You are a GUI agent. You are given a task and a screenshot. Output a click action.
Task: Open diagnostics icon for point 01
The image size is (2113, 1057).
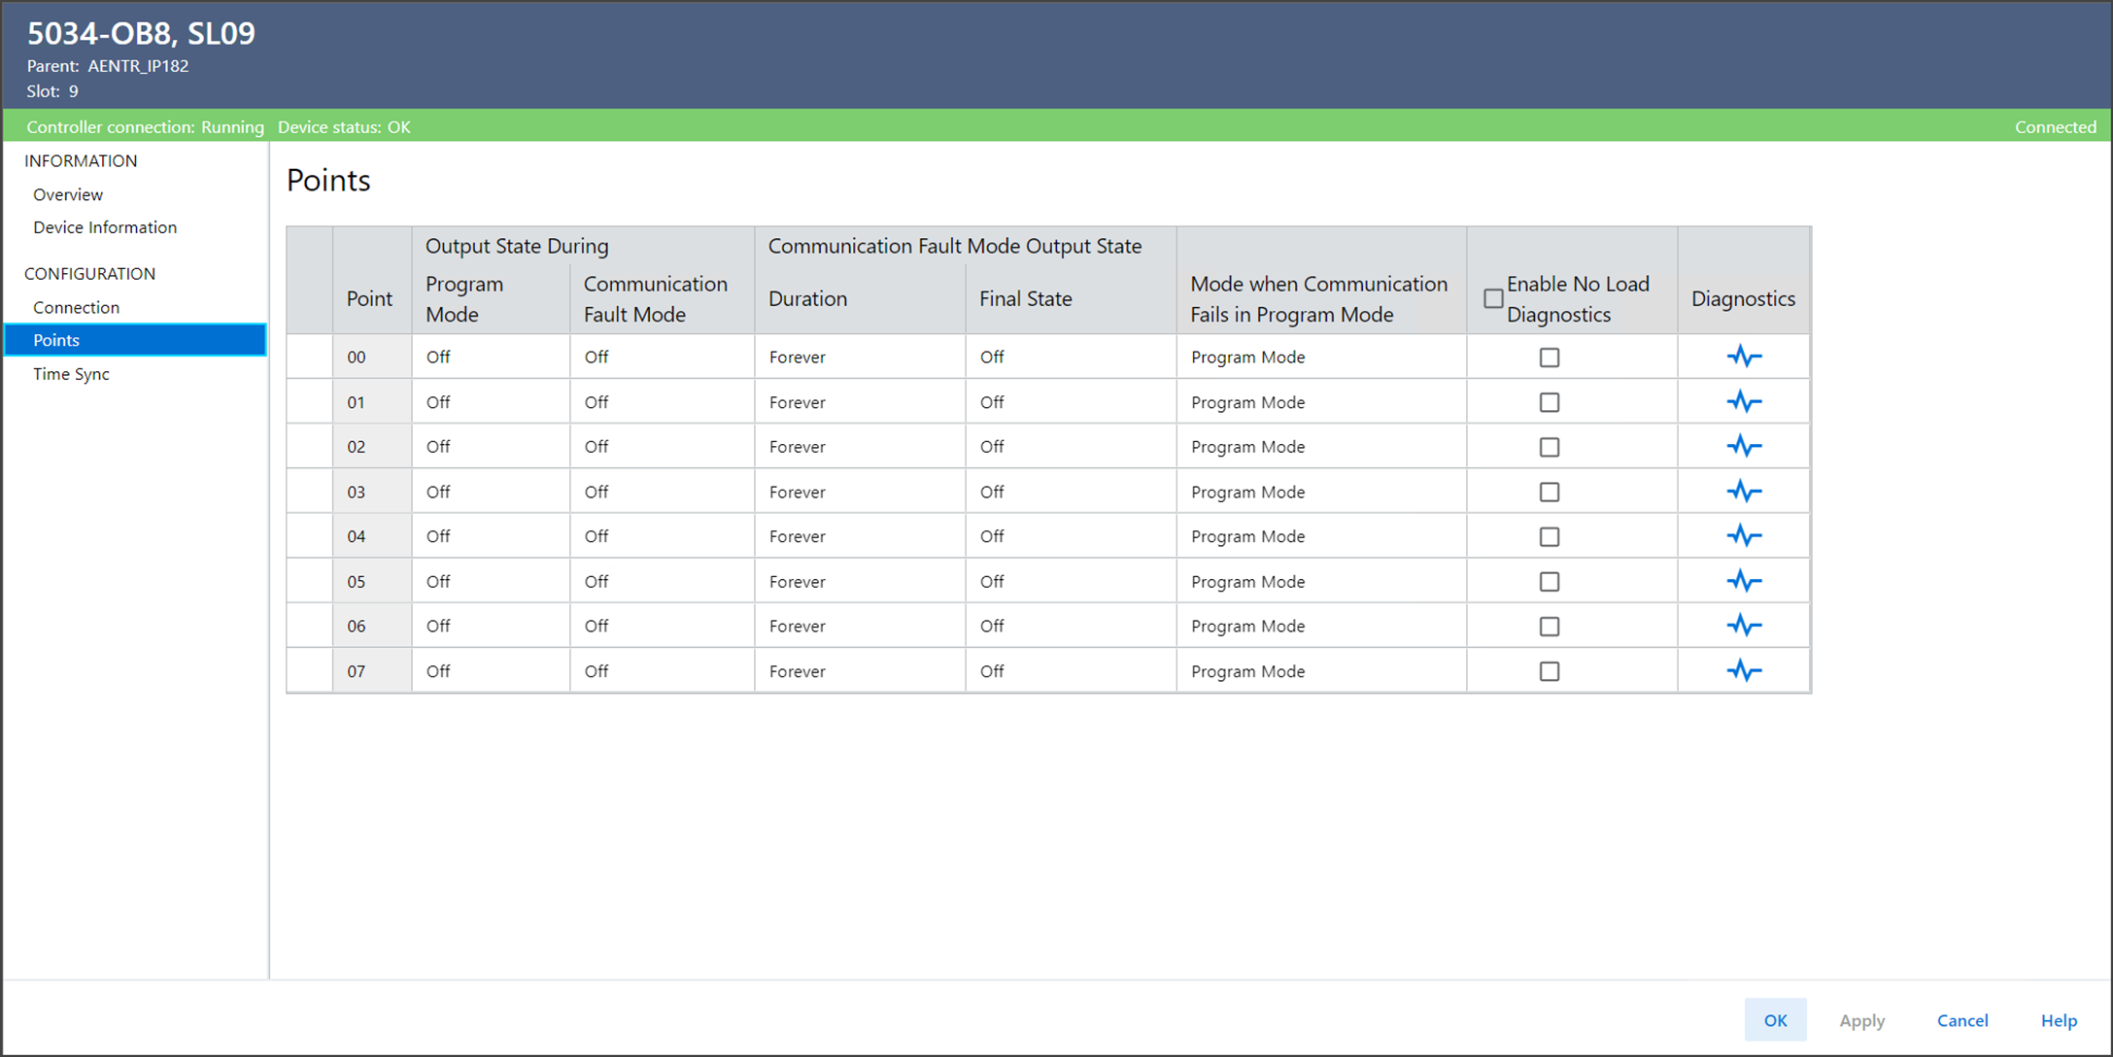point(1744,401)
